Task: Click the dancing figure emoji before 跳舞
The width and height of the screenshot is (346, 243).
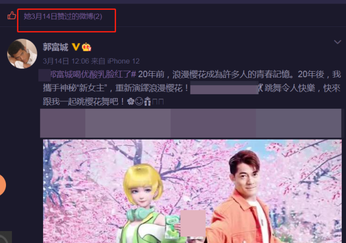Action: click(x=261, y=88)
